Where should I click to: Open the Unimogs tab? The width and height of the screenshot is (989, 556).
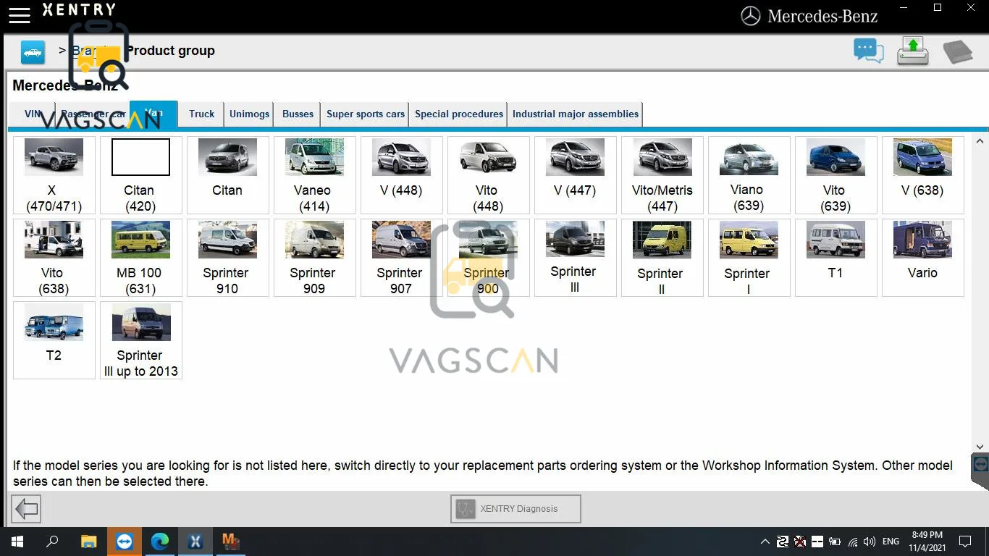pos(250,114)
